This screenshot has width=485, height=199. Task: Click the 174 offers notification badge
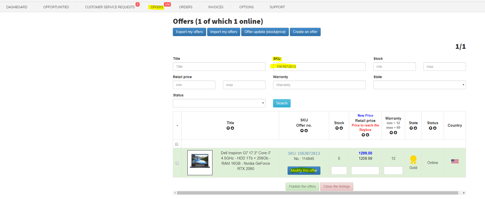click(167, 5)
